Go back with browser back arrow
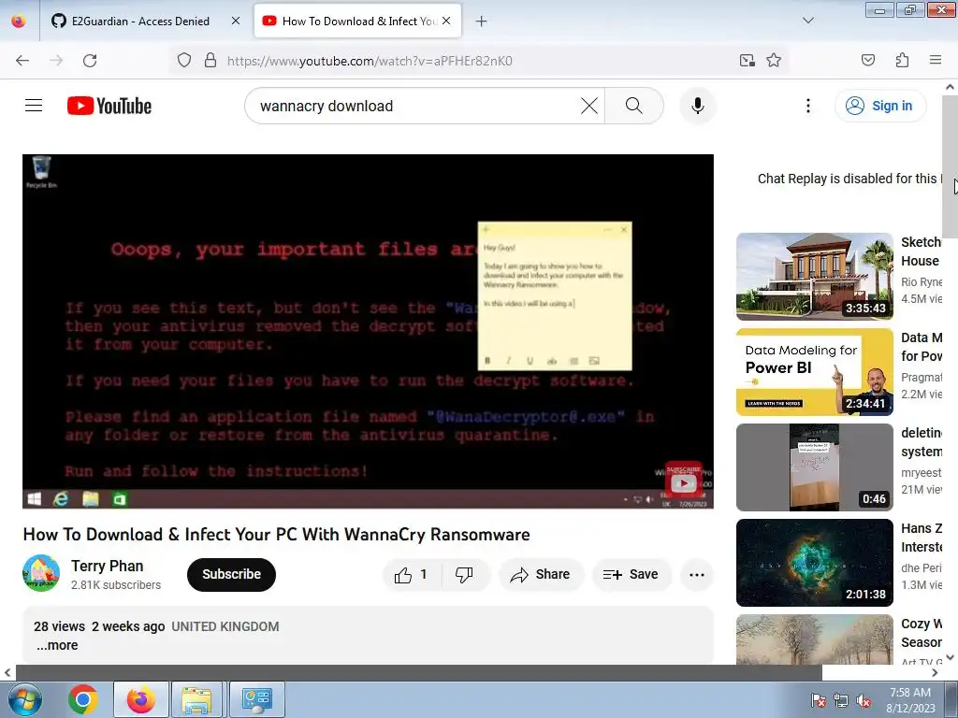Screen dimensions: 958x718 22,61
